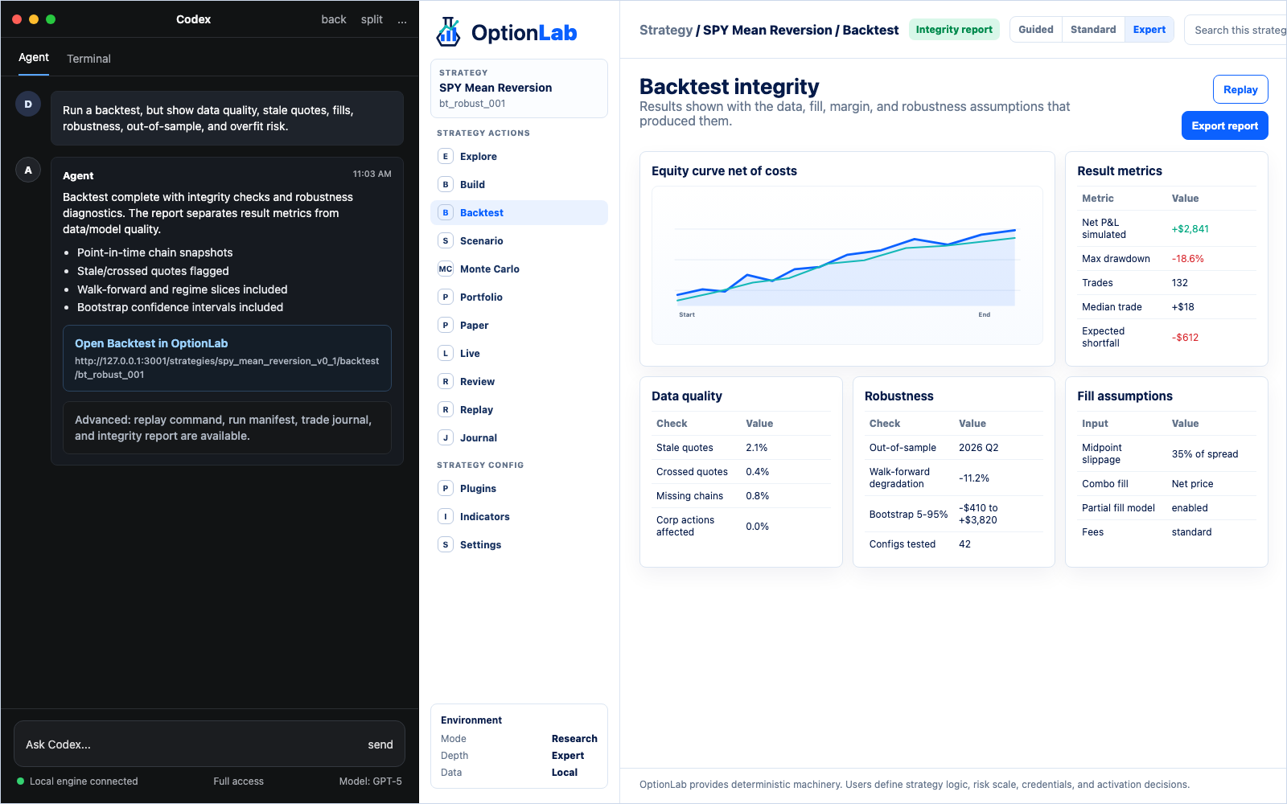This screenshot has height=804, width=1287.
Task: Click the Plugins item's P badge icon
Action: (x=446, y=488)
